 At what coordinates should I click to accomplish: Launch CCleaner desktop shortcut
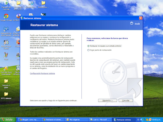pyautogui.click(x=18, y=43)
